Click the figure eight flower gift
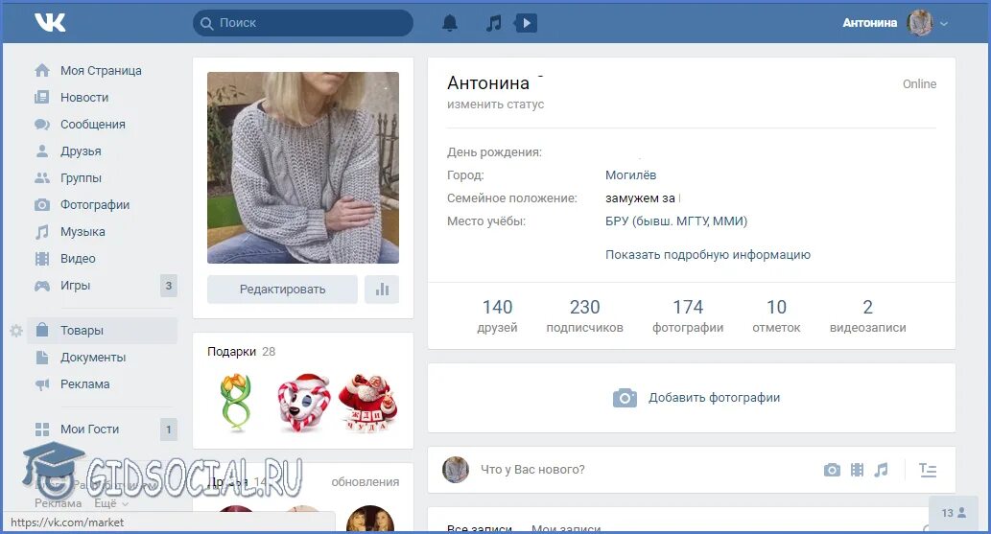 point(236,402)
